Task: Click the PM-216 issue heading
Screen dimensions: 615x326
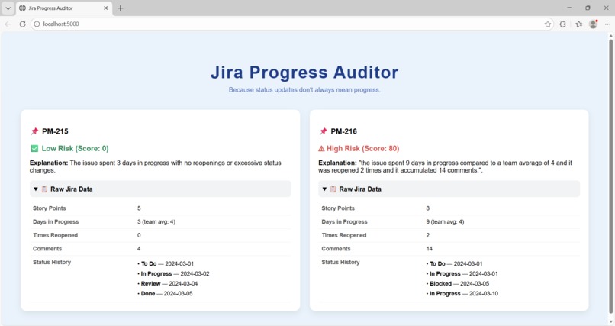Action: (344, 131)
